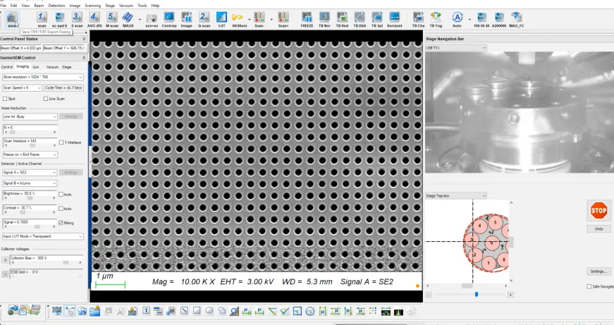Viewport: 614px width, 325px height.
Task: Open the 'Line Int. Busy' noise reduction dropdown
Action: tap(30, 117)
